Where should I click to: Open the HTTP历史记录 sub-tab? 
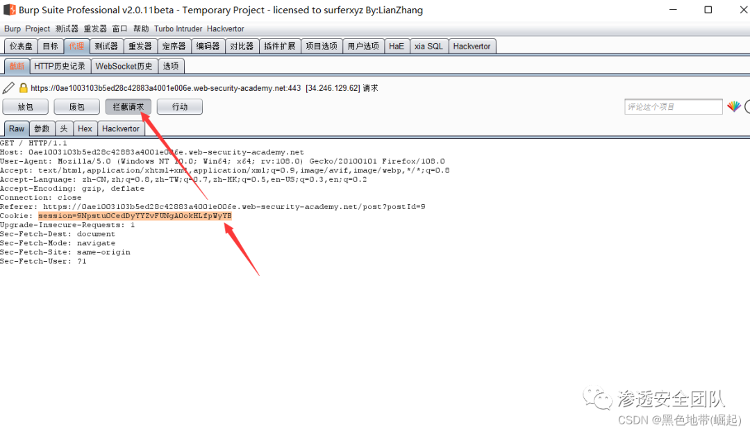click(x=60, y=66)
